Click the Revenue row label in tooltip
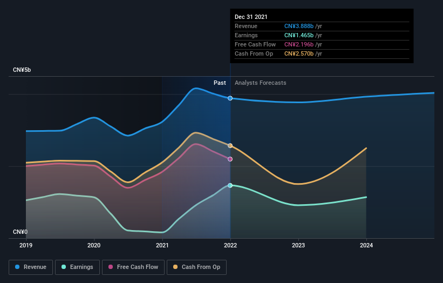This screenshot has width=443, height=283. tap(246, 26)
